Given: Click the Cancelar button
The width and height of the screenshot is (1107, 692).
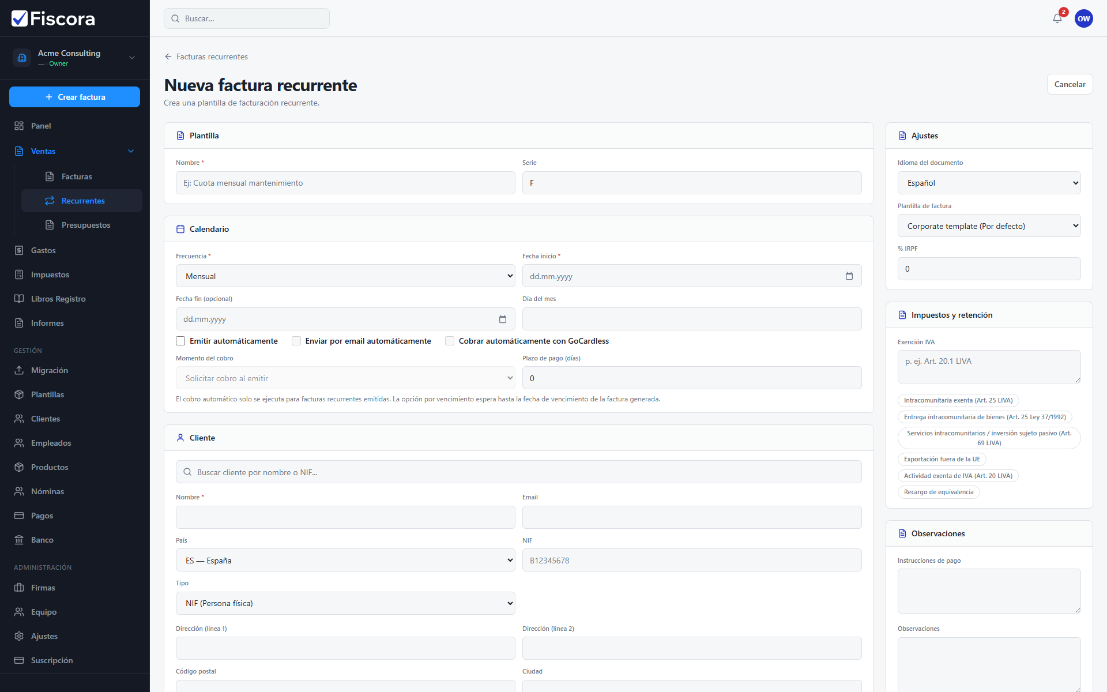Looking at the screenshot, I should 1070,84.
